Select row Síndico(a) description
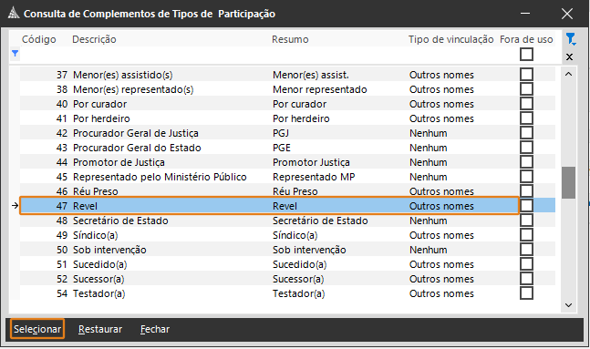 tap(95, 235)
